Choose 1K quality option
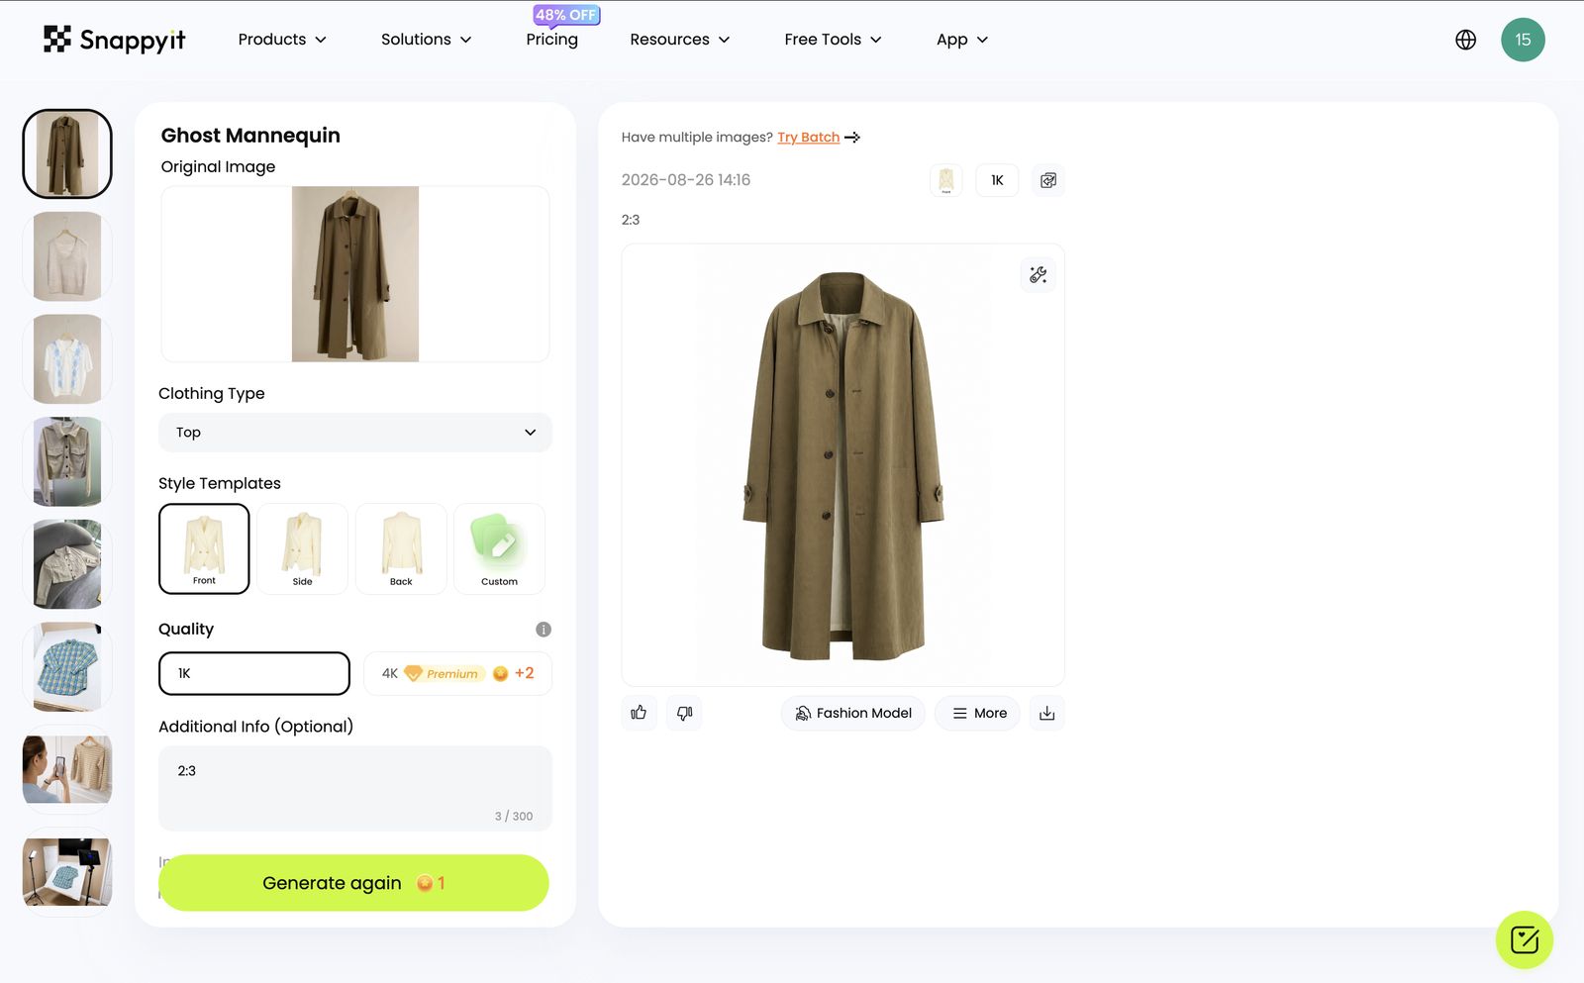Image resolution: width=1584 pixels, height=983 pixels. pos(254,673)
